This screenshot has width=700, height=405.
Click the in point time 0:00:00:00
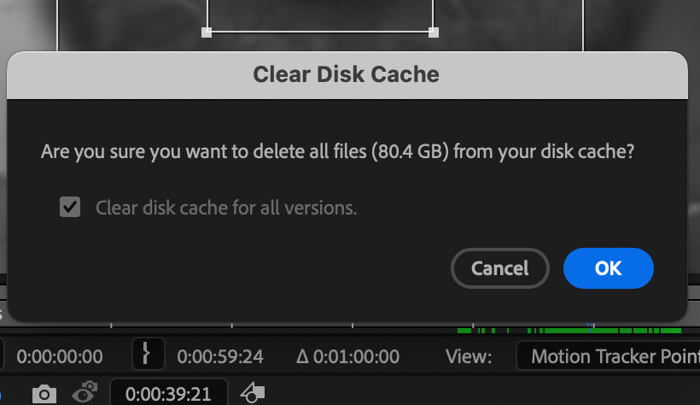pos(60,356)
